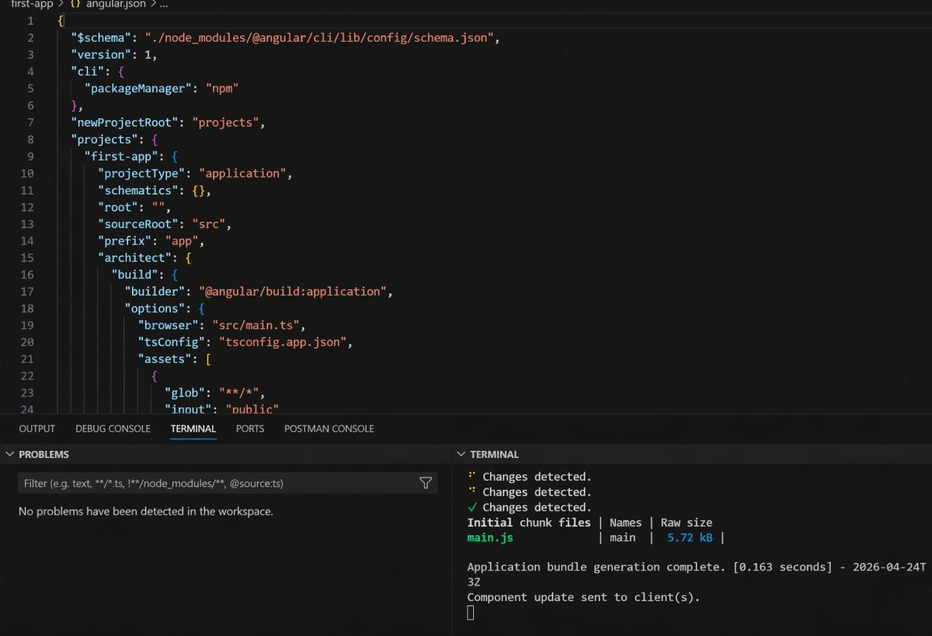Select the TERMINAL panel tab
This screenshot has height=636, width=932.
click(x=193, y=429)
